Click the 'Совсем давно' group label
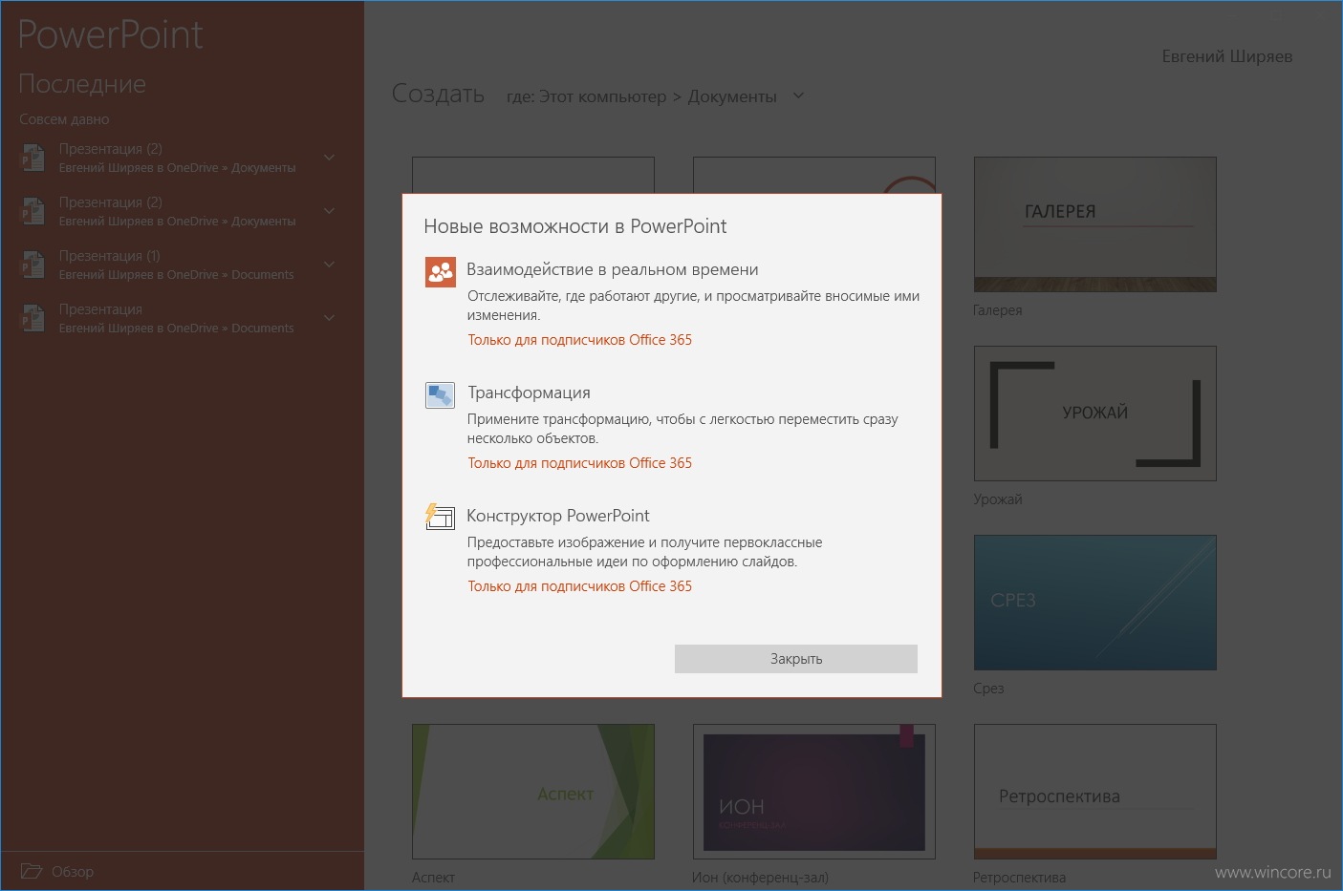This screenshot has height=891, width=1343. [x=64, y=119]
